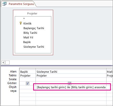113x106 pixels.
Task: Click the query icon on Parametre Sorgusu tab
Action: [4, 4]
